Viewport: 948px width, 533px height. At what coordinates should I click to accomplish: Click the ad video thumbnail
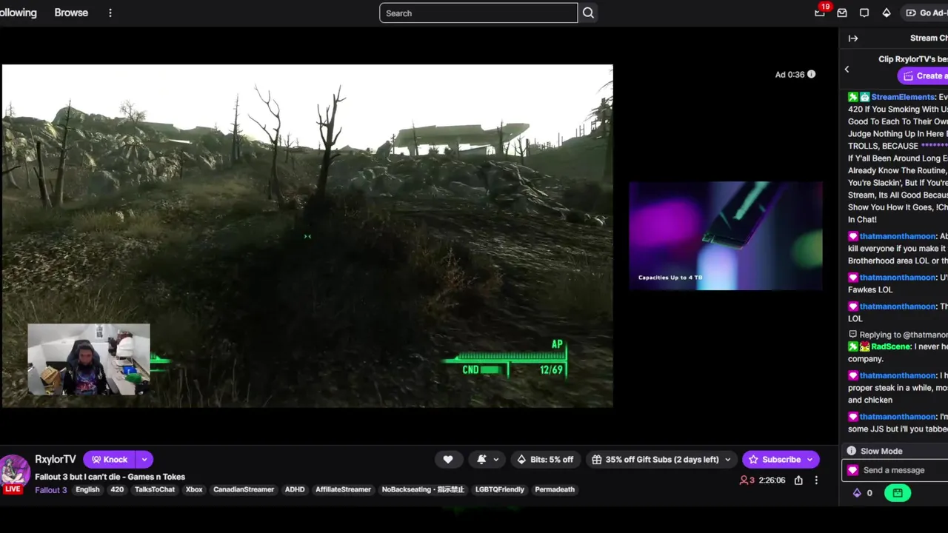725,235
